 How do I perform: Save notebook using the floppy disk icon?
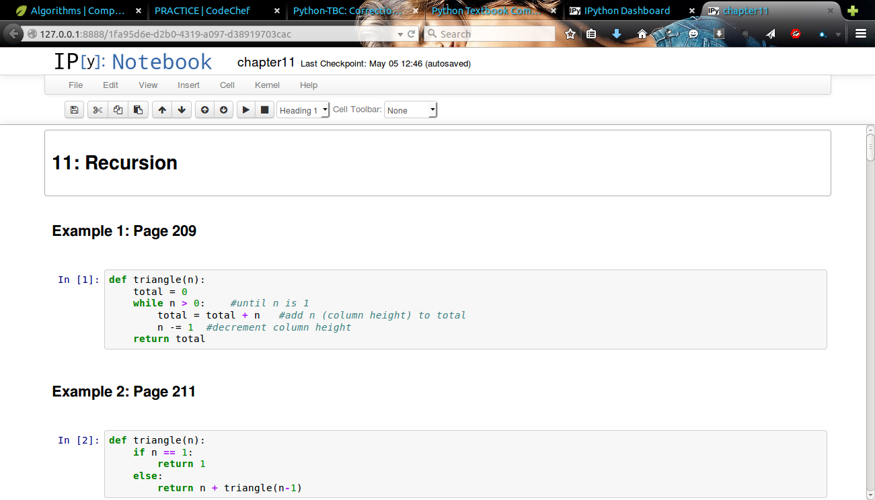tap(74, 110)
